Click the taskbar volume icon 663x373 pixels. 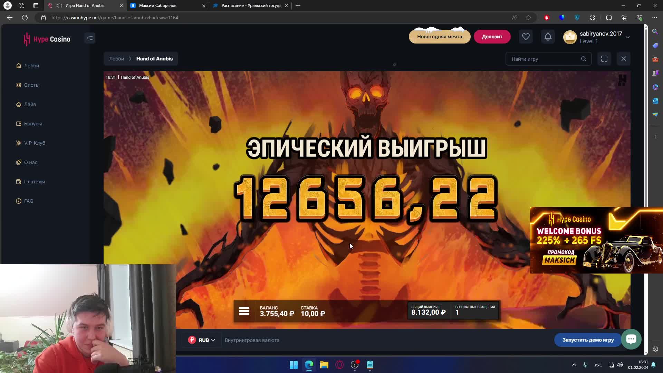coord(620,365)
